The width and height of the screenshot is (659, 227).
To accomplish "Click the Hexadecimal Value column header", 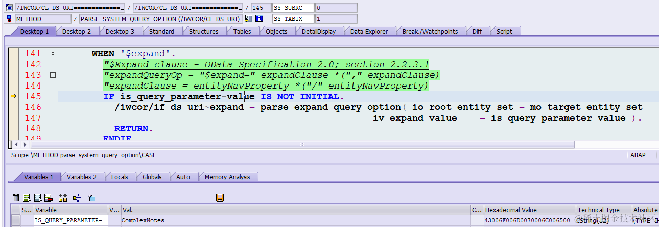I will click(529, 210).
